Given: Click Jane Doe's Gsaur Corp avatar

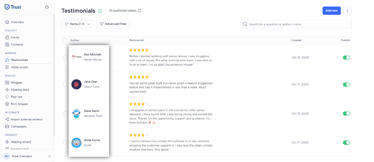Looking at the screenshot, I should 77,84.
